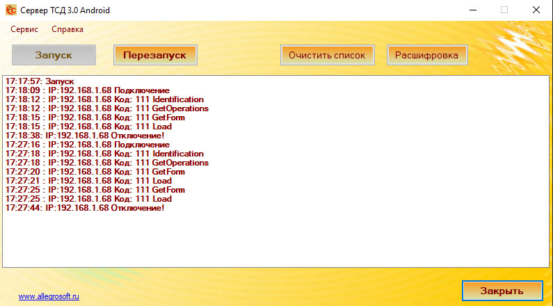The width and height of the screenshot is (553, 306).
Task: Select log line 17:18:15 GetForm
Action: click(95, 118)
